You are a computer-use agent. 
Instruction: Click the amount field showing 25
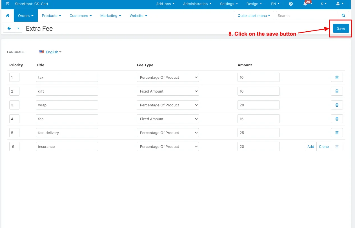coord(259,133)
